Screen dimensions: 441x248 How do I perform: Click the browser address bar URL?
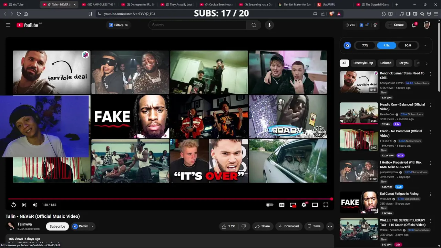point(130,14)
